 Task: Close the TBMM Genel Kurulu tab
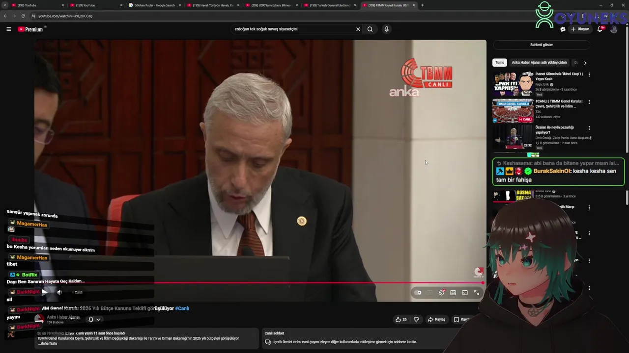(414, 5)
